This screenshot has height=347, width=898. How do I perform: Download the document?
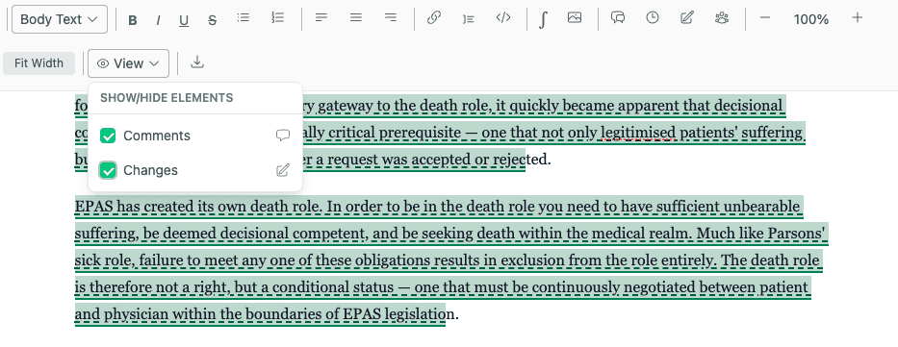pos(197,62)
